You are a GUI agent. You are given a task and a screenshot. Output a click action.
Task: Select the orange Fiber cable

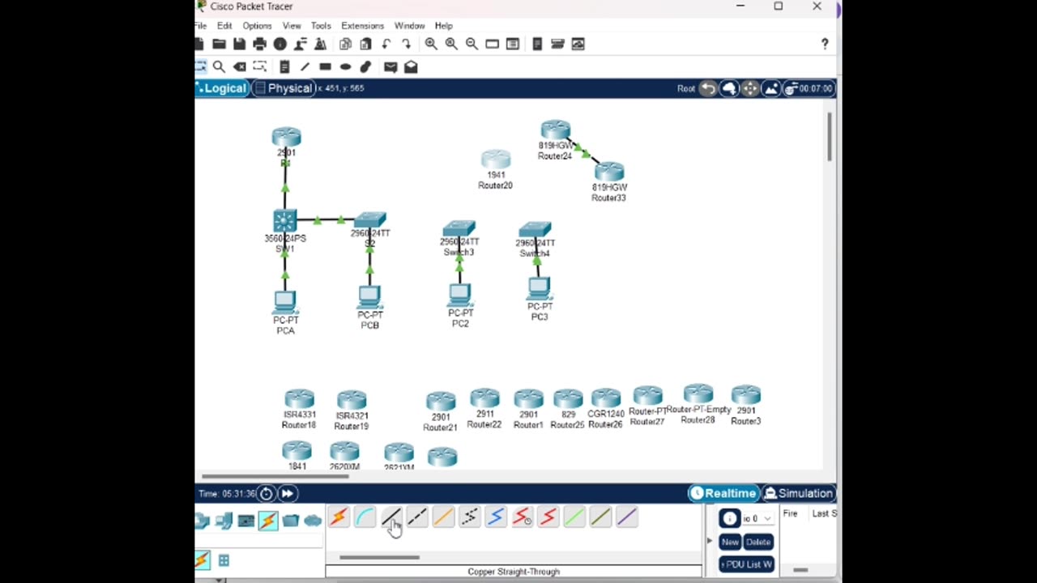[443, 517]
